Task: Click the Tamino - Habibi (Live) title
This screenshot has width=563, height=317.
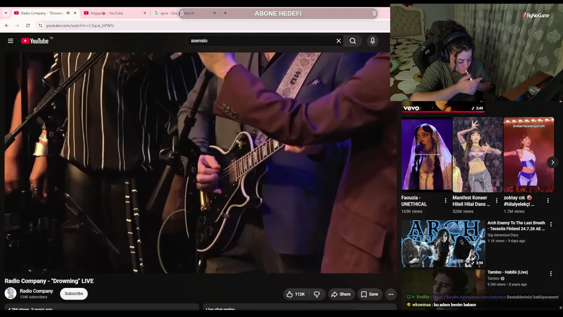Action: point(508,272)
